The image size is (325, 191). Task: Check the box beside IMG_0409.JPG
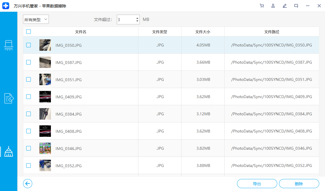[28, 97]
